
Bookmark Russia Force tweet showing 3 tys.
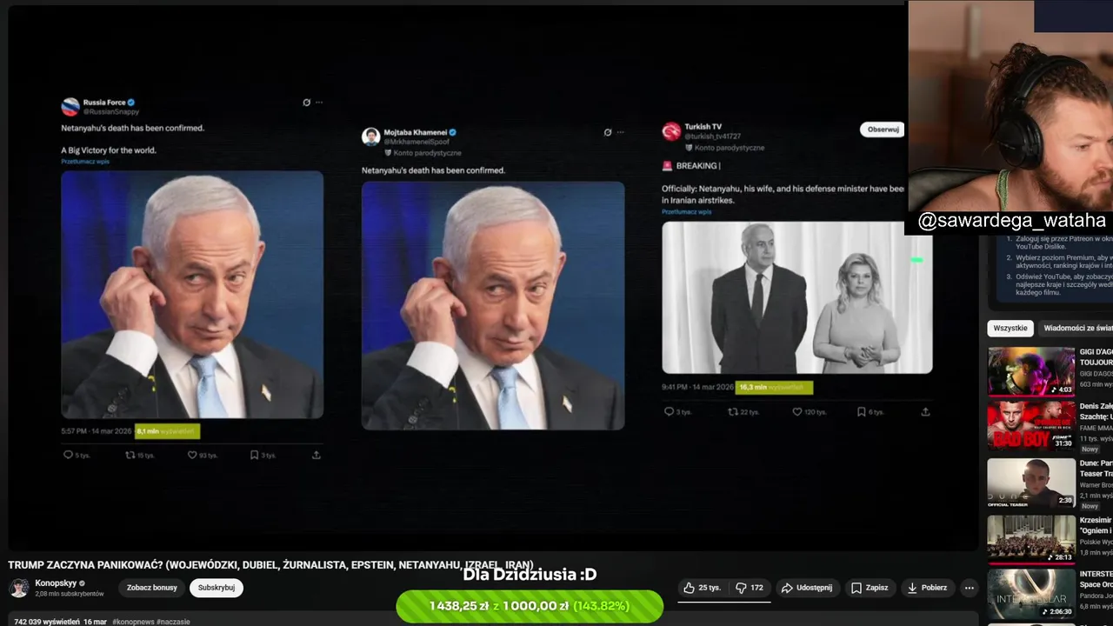pyautogui.click(x=263, y=455)
